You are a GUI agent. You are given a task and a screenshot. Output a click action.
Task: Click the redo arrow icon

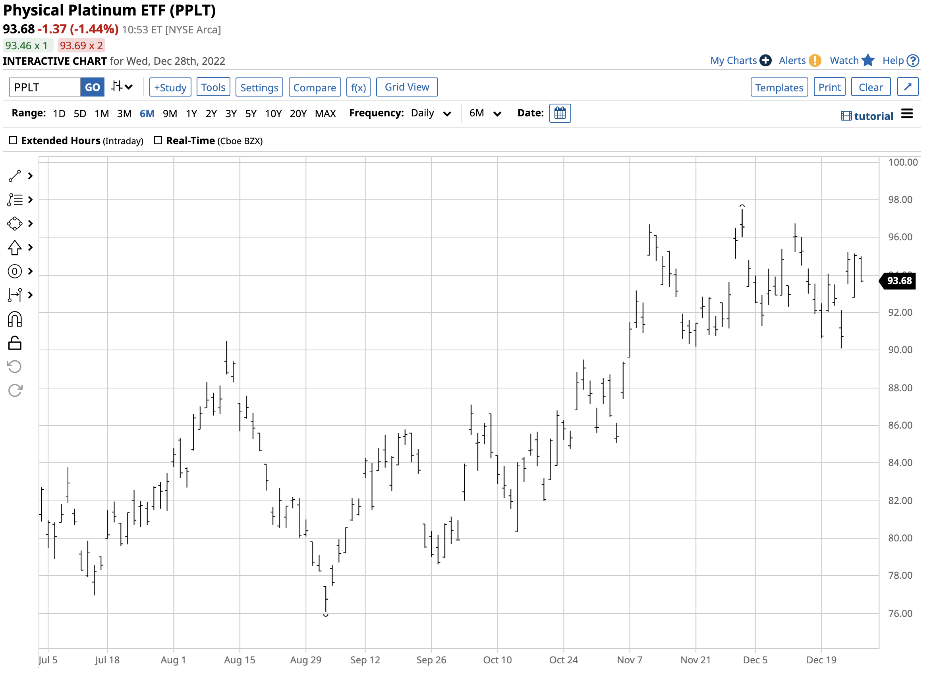(x=15, y=390)
